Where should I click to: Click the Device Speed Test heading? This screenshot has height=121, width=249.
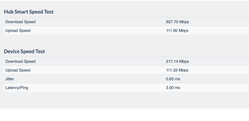click(x=24, y=51)
